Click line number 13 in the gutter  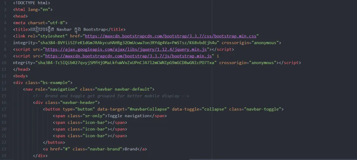pos(4,83)
